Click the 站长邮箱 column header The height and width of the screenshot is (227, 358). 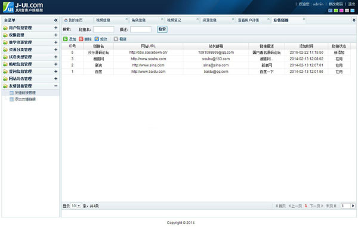click(x=216, y=46)
